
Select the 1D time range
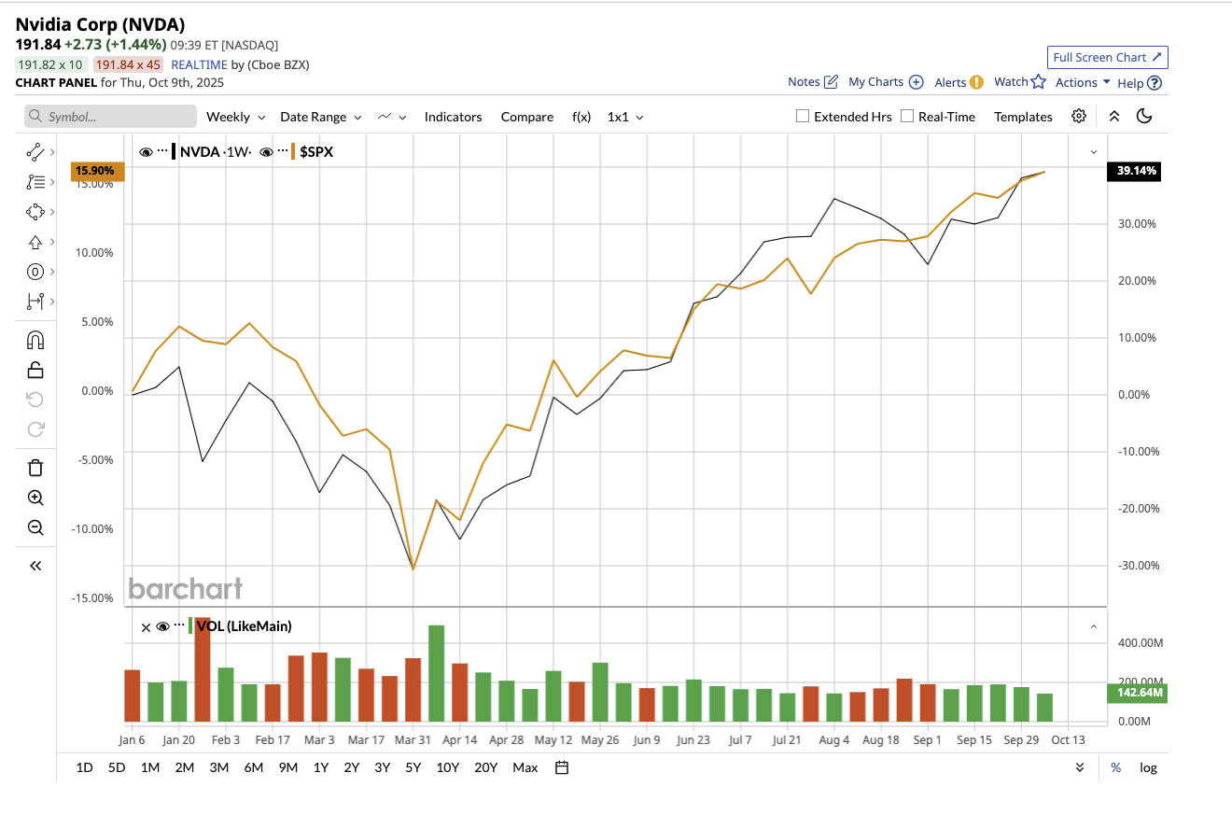click(x=84, y=767)
